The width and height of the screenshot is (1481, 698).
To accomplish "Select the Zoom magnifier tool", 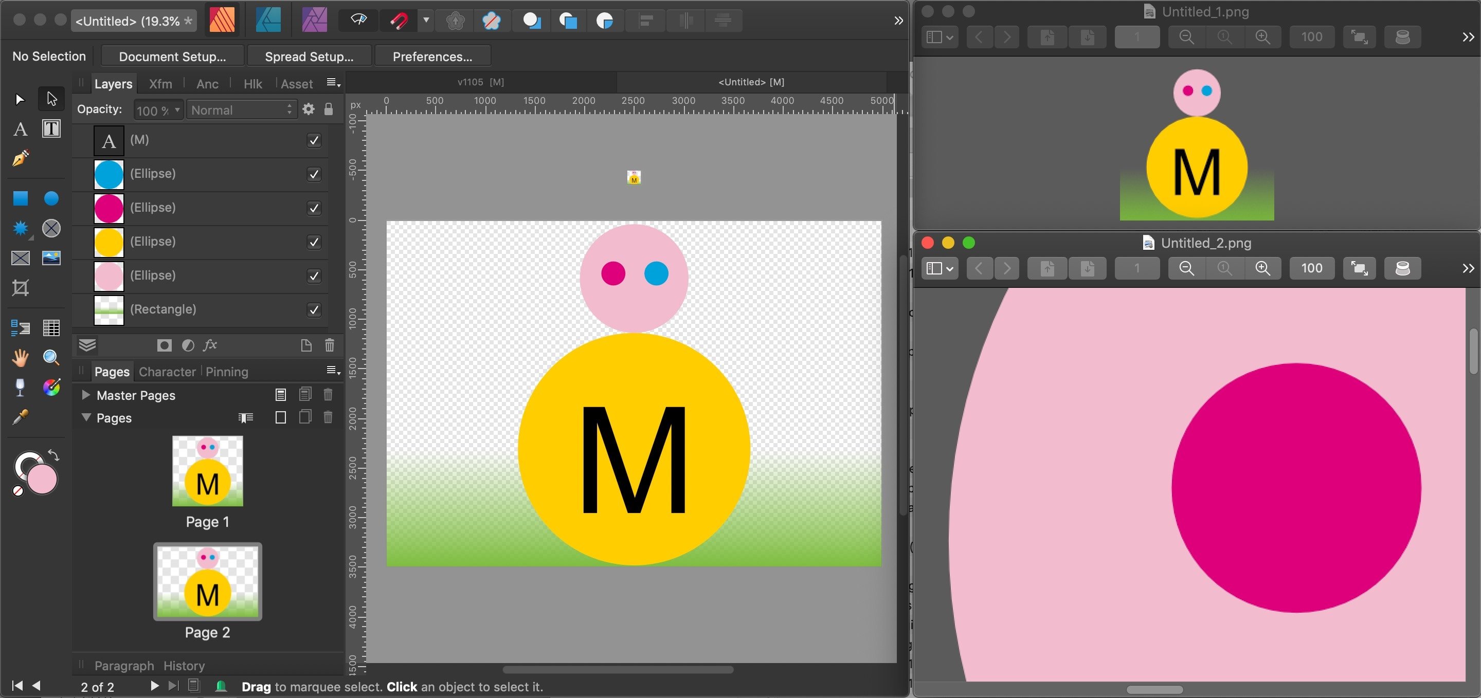I will 51,358.
